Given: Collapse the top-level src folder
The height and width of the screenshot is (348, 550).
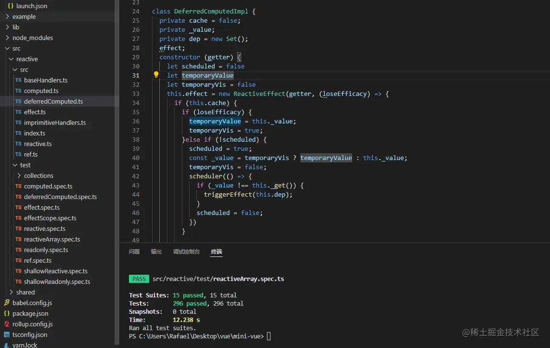Looking at the screenshot, I should point(7,48).
